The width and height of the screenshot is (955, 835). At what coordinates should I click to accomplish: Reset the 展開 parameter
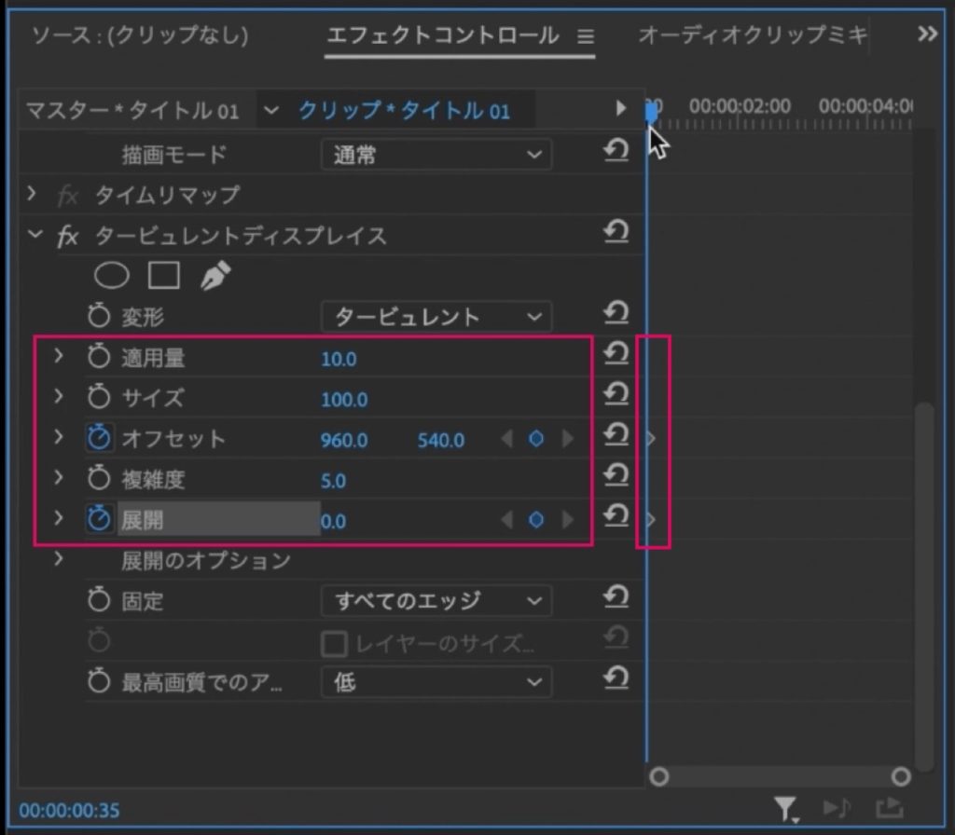click(x=616, y=515)
